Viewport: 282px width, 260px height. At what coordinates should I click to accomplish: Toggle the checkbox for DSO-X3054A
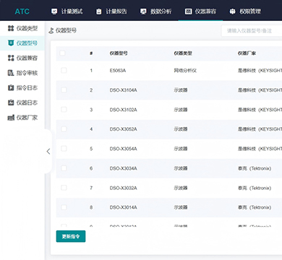coord(64,149)
